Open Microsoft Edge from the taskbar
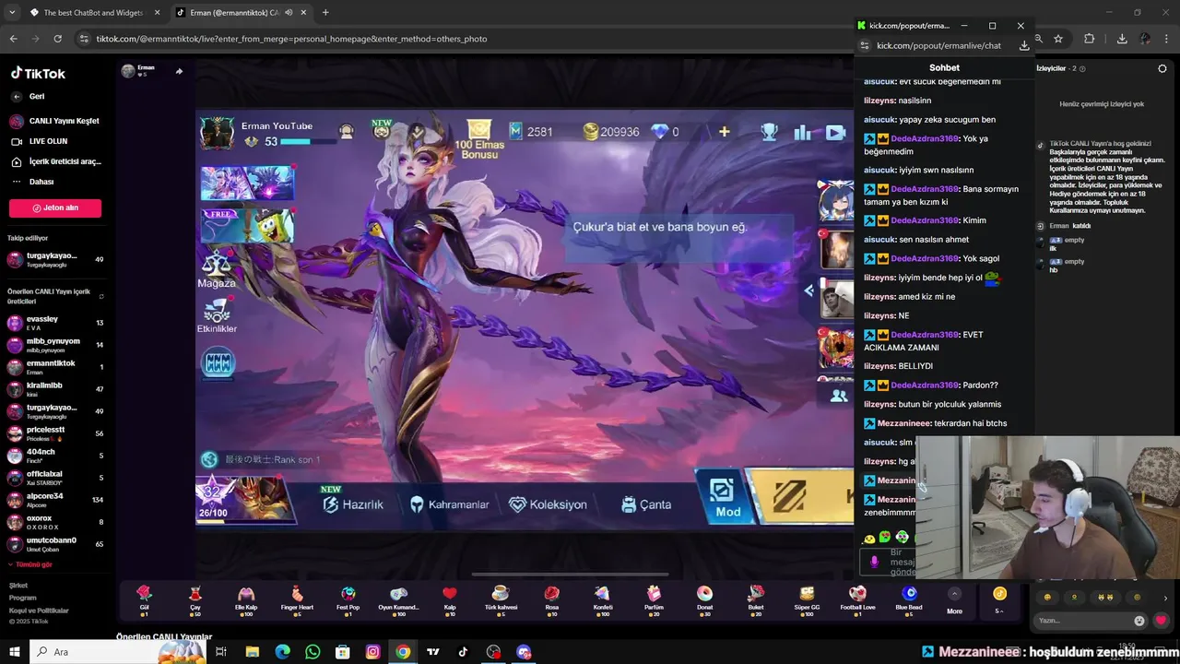 pyautogui.click(x=282, y=652)
